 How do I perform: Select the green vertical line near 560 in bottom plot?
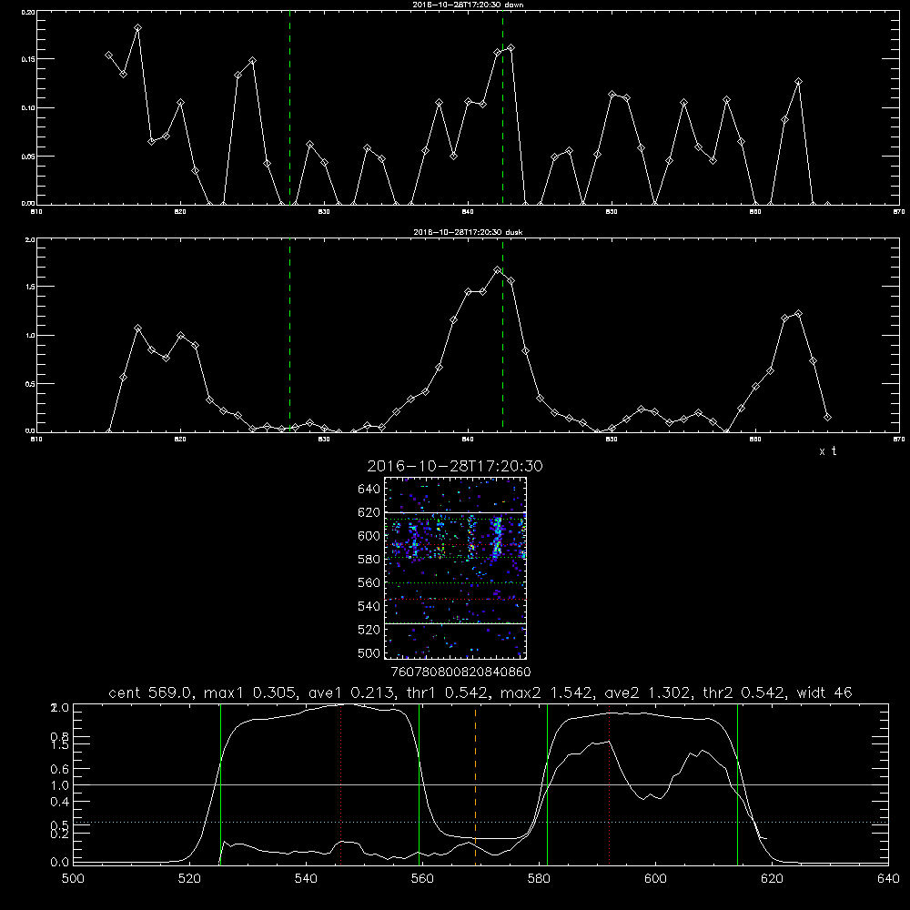(419, 784)
